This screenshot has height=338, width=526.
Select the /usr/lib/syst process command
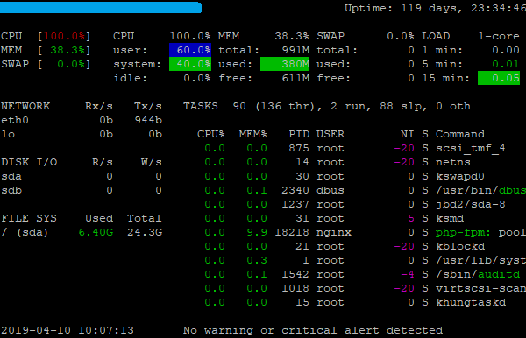point(480,261)
